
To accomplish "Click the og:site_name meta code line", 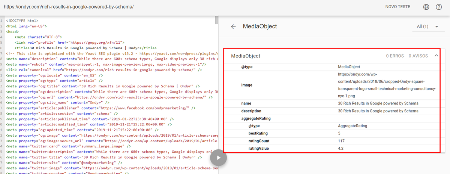I will tap(58, 102).
